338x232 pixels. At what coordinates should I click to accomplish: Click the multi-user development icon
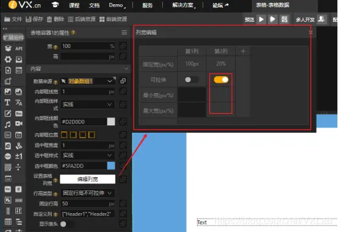coord(322,19)
